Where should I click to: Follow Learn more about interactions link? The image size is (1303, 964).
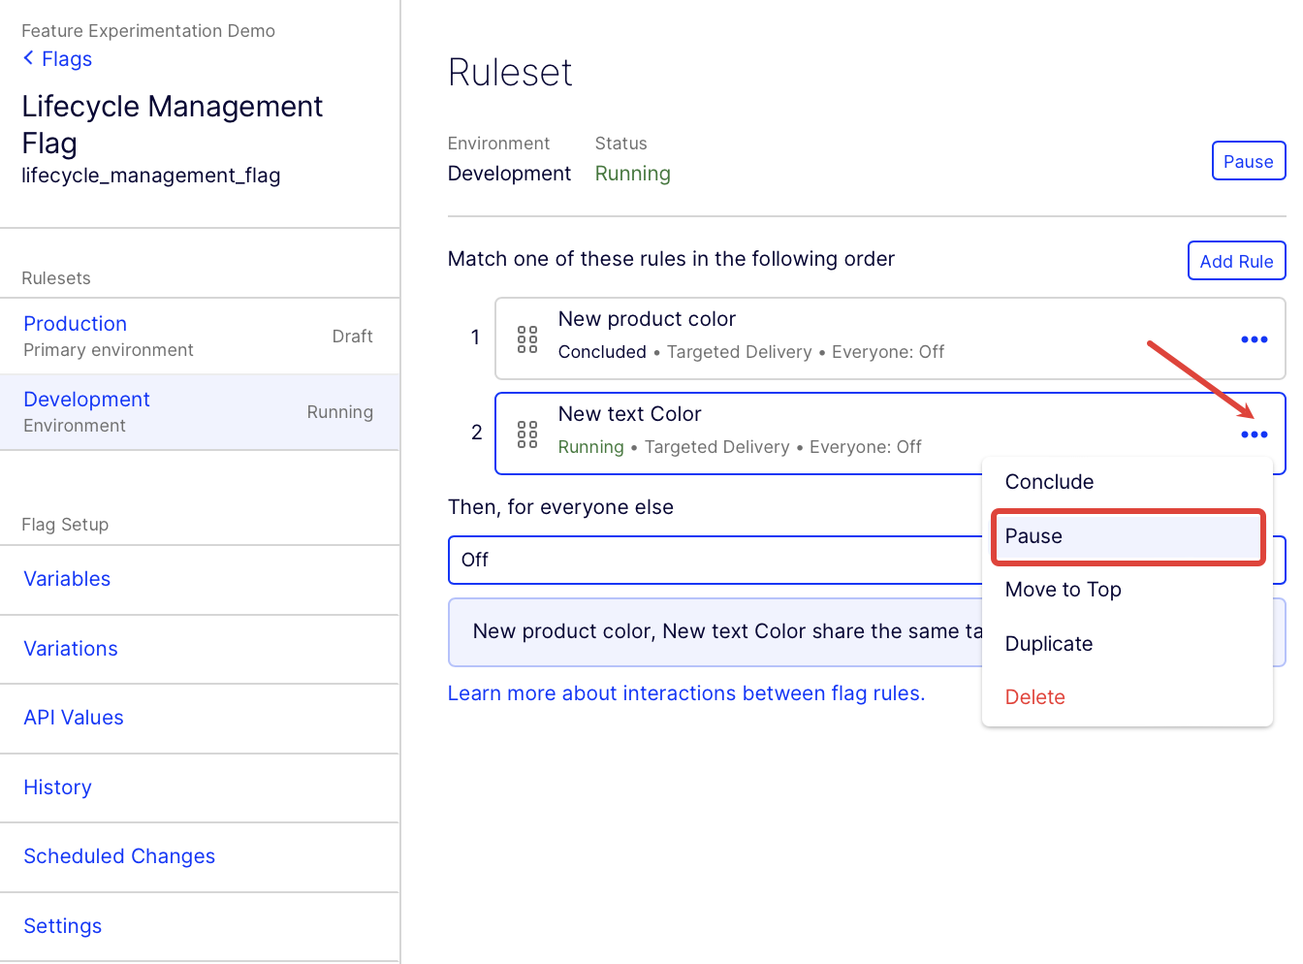(x=685, y=693)
